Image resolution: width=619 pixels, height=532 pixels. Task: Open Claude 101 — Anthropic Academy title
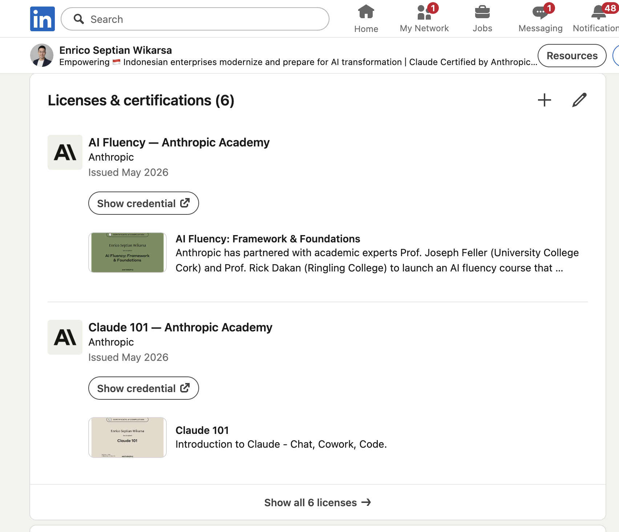pos(181,327)
